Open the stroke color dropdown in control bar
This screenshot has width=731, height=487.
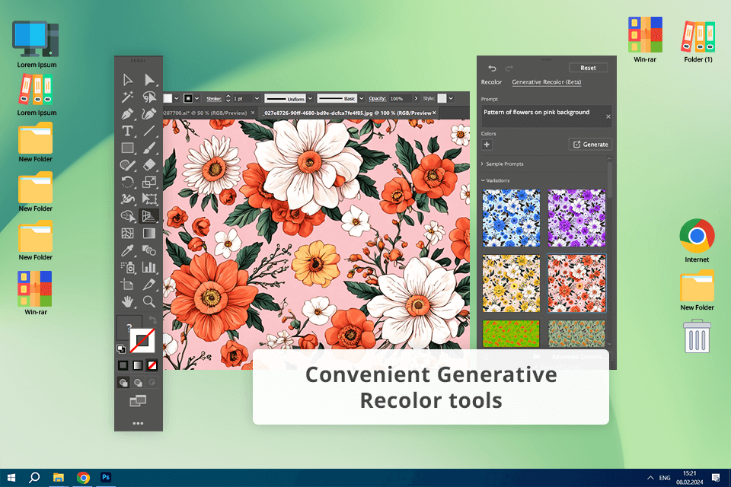(196, 99)
